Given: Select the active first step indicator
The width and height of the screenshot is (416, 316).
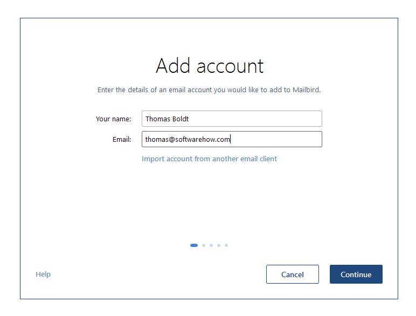Looking at the screenshot, I should click(x=194, y=245).
